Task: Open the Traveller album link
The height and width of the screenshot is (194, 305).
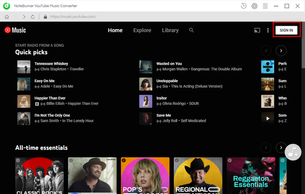Action: click(x=77, y=69)
